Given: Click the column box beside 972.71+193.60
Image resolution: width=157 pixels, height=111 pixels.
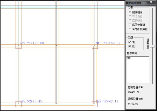Looking at the screenshot, I should [x=19, y=46].
